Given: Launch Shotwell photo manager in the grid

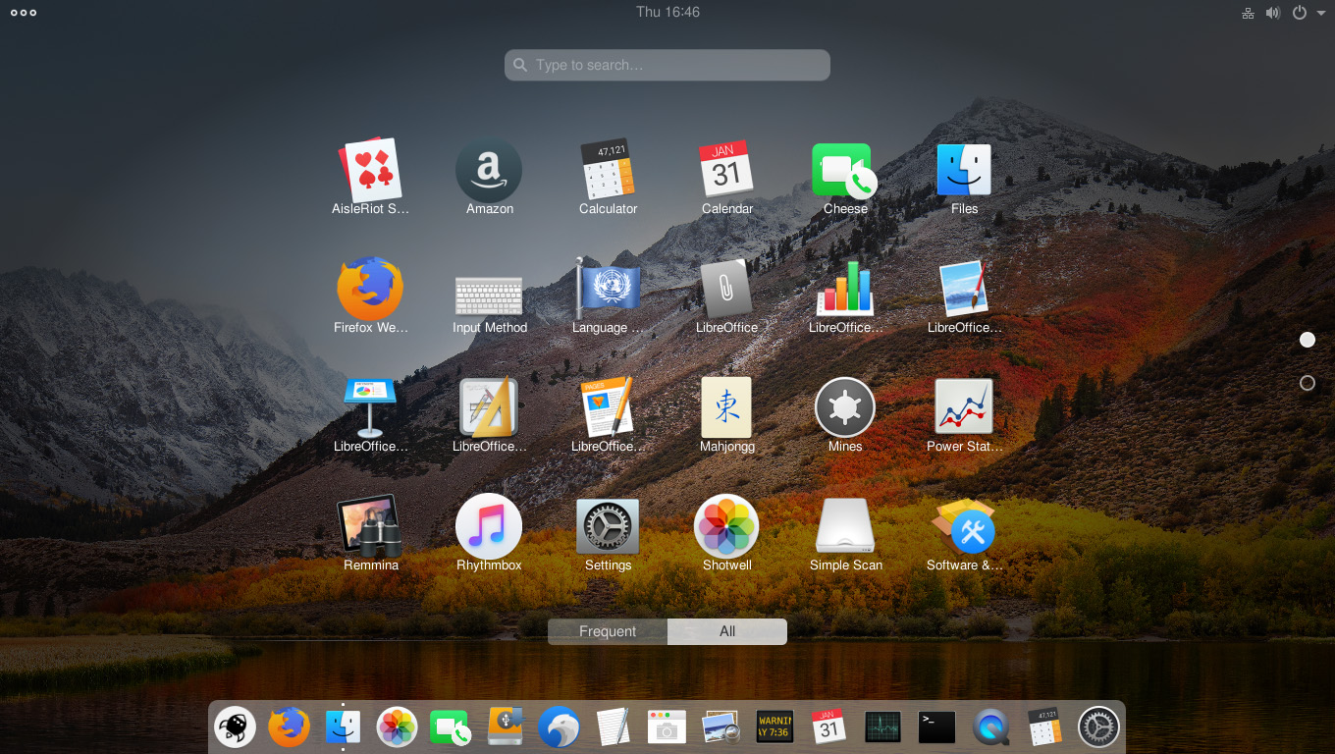Looking at the screenshot, I should [x=726, y=527].
